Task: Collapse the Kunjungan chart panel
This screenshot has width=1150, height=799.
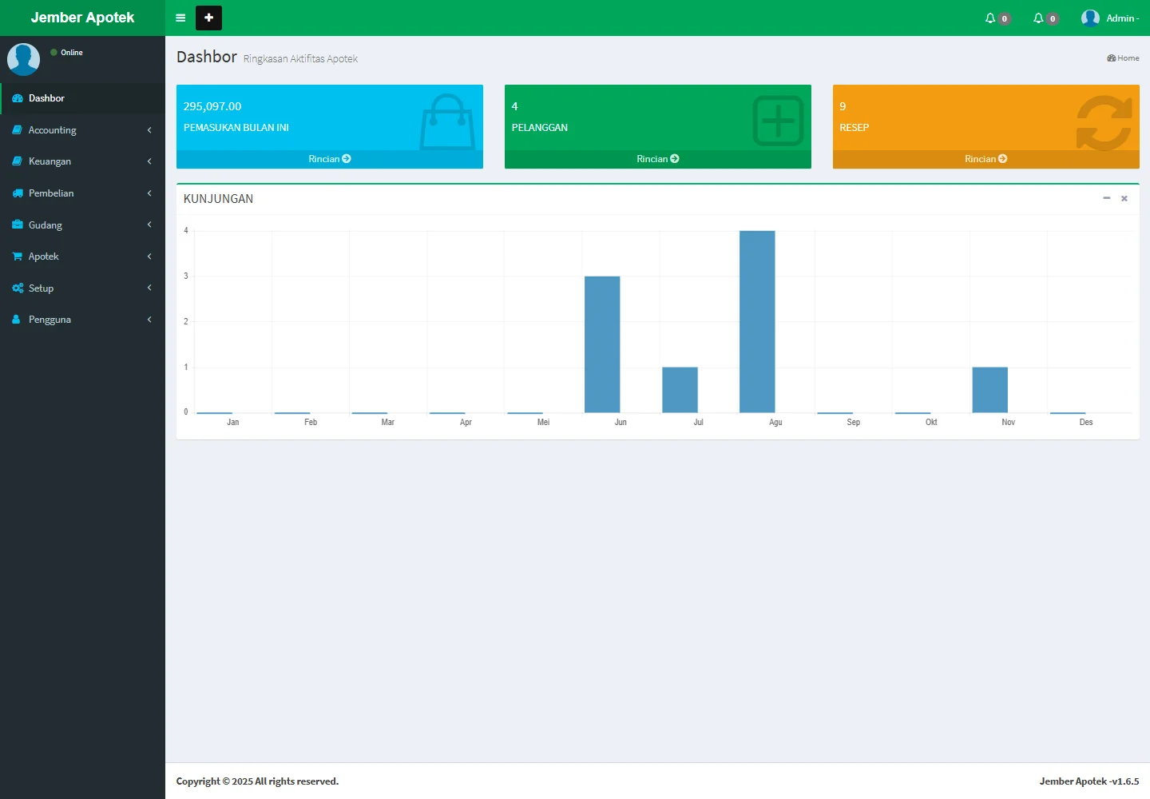Action: tap(1106, 198)
